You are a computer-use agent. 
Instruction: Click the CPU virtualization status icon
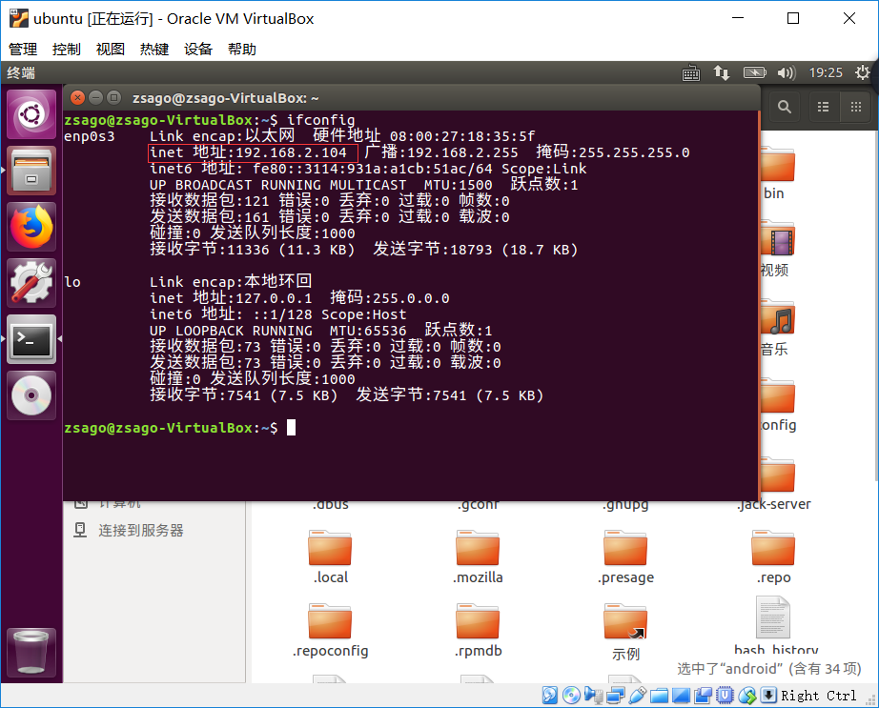coord(725,695)
